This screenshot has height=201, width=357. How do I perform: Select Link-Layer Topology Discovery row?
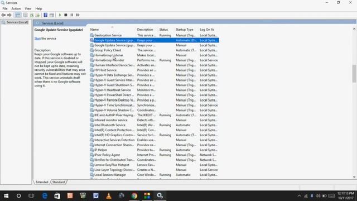[154, 170]
